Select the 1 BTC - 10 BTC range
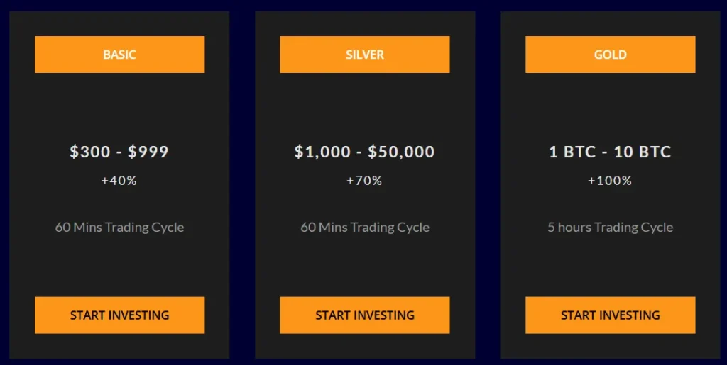727x365 pixels. (x=610, y=152)
